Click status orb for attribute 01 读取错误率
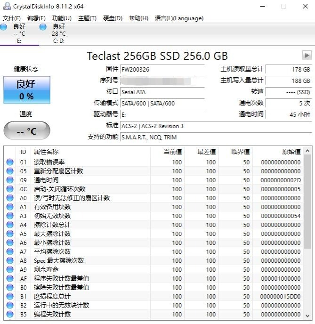The image size is (315, 324). (x=10, y=162)
